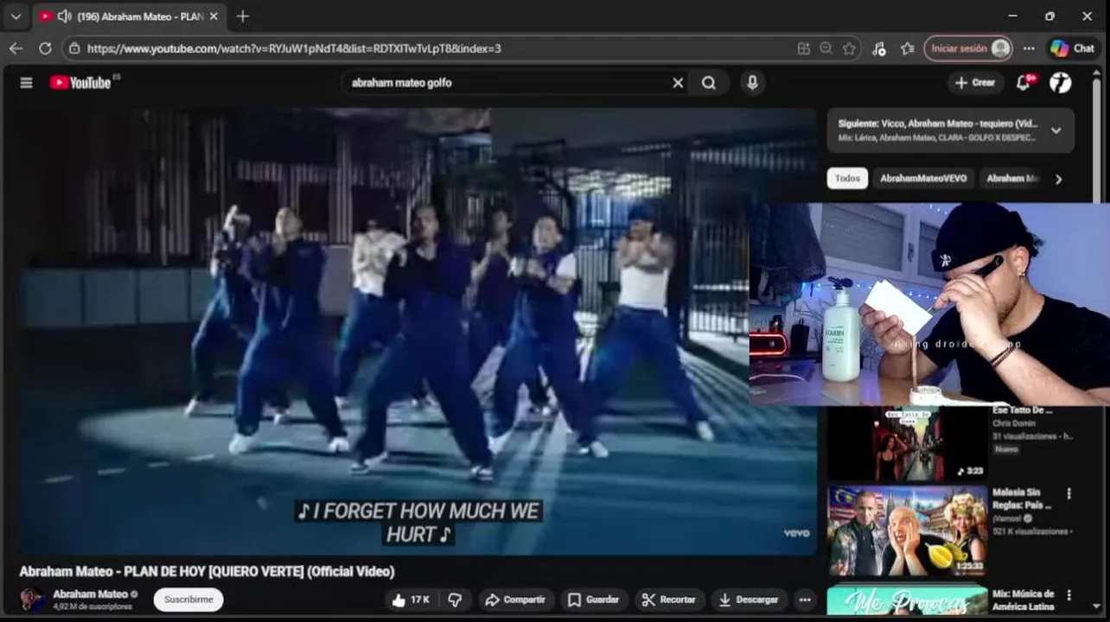Viewport: 1110px width, 622px height.
Task: Show more filter chips with right arrow
Action: click(1058, 179)
